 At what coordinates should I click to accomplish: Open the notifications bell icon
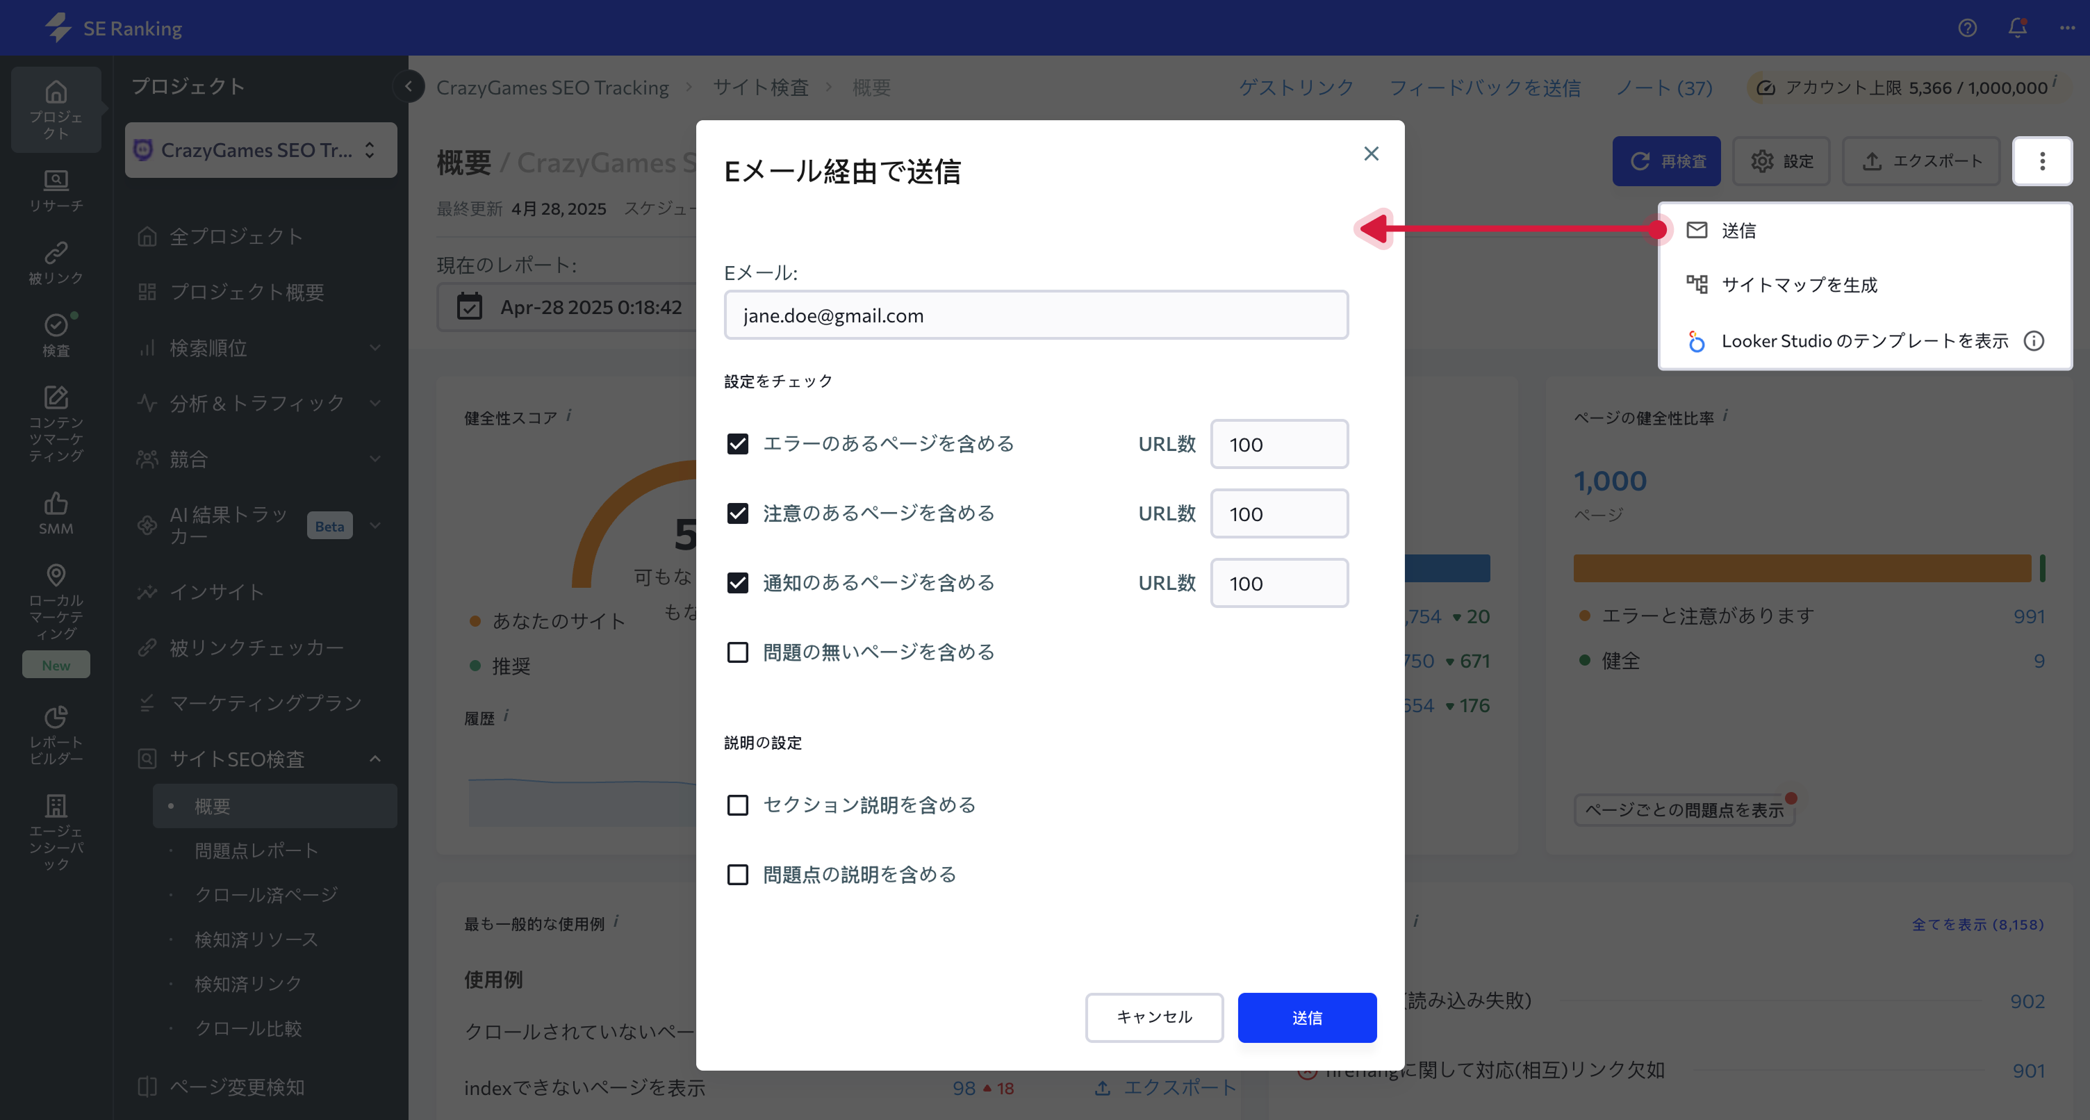point(2017,28)
